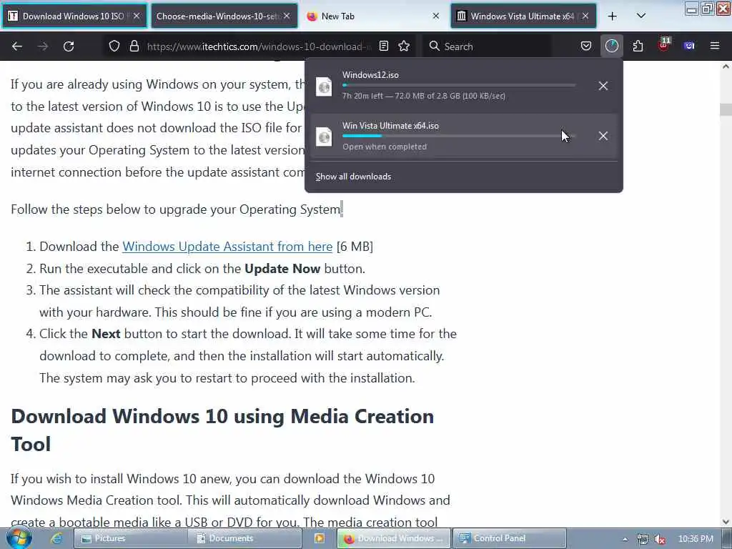Image resolution: width=732 pixels, height=549 pixels.
Task: Click the Win Vista Ultimate progress bar
Action: click(459, 136)
